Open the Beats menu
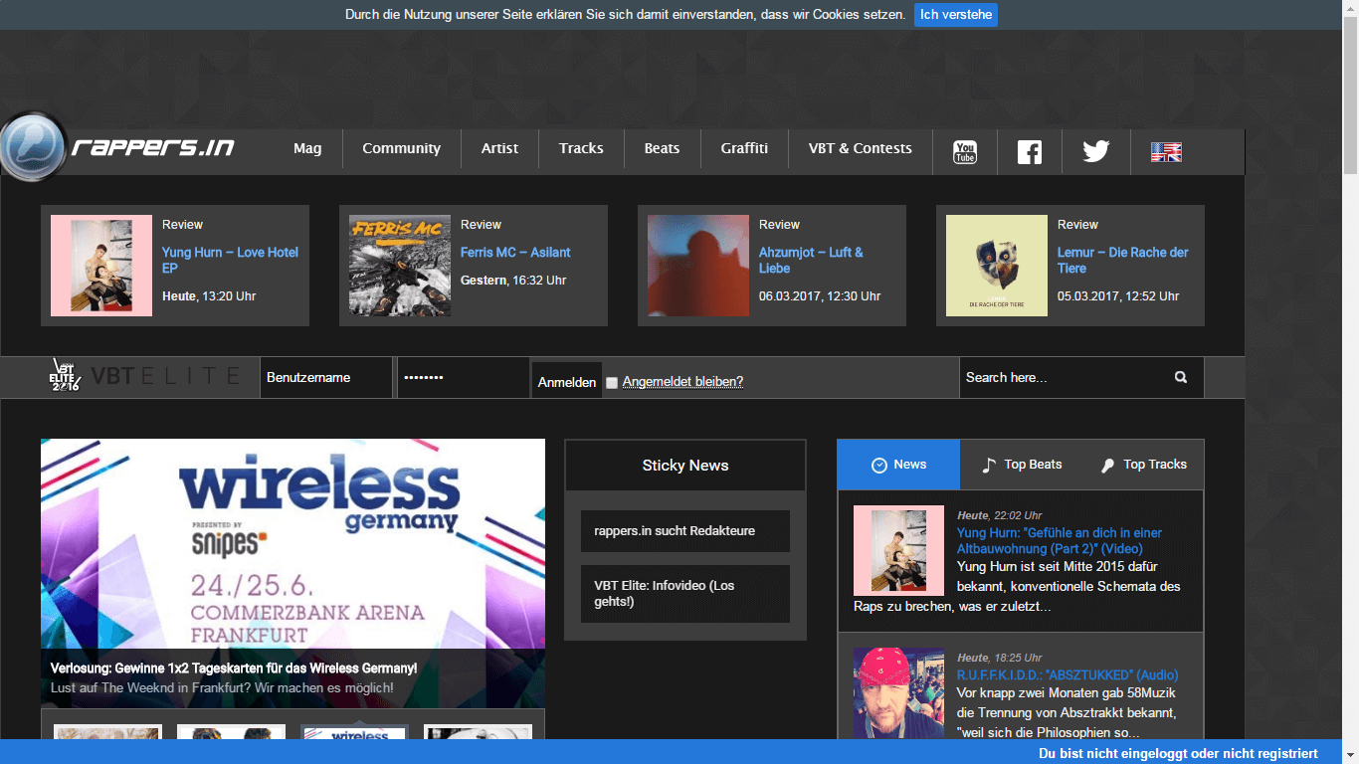This screenshot has width=1359, height=764. tap(662, 148)
